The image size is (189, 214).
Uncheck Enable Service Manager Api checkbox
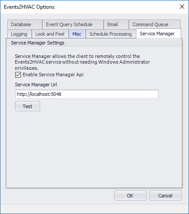pyautogui.click(x=18, y=75)
